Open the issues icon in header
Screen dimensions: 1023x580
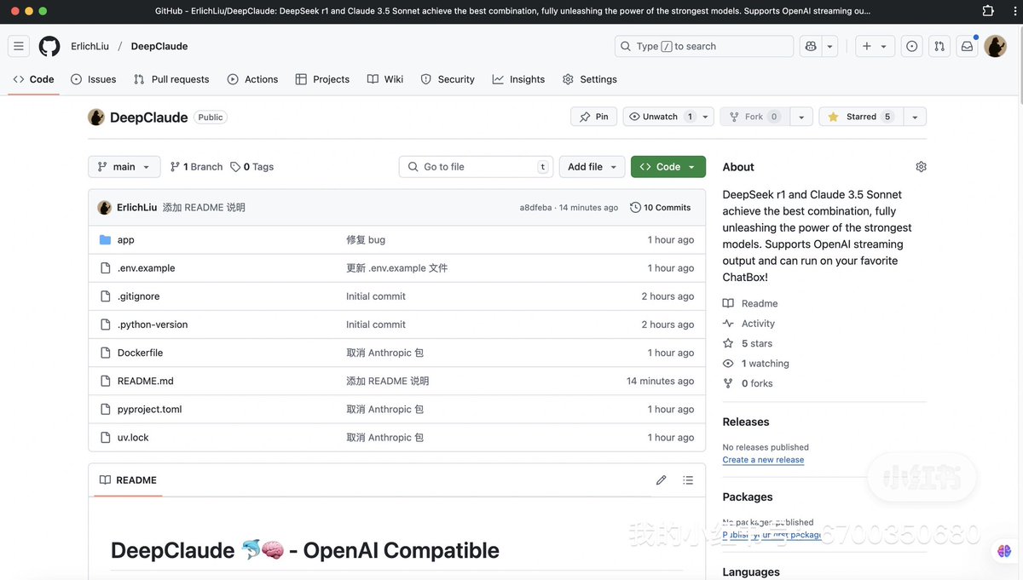[x=911, y=46]
